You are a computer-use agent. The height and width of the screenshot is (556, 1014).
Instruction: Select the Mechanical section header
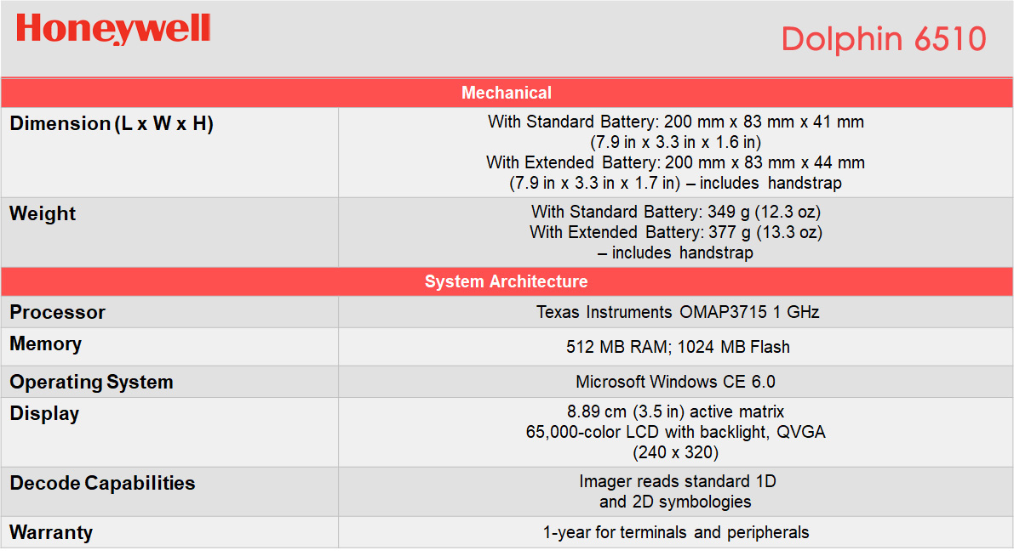click(x=507, y=93)
